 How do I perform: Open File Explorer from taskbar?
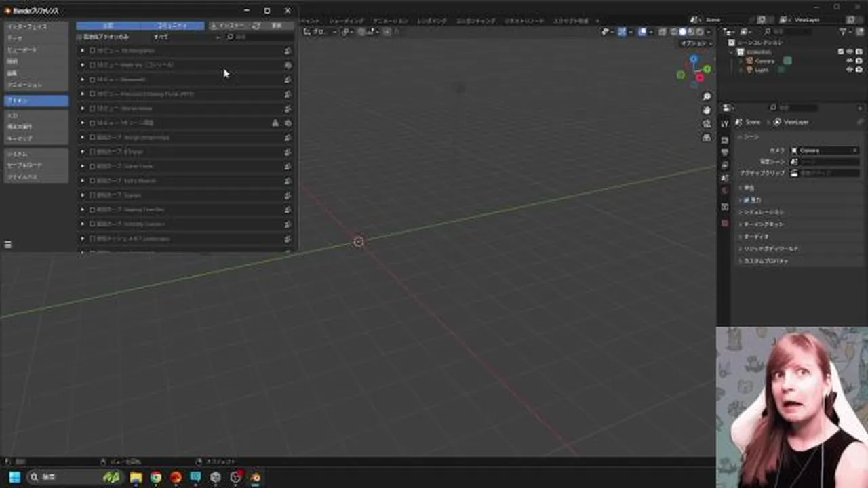pos(136,477)
